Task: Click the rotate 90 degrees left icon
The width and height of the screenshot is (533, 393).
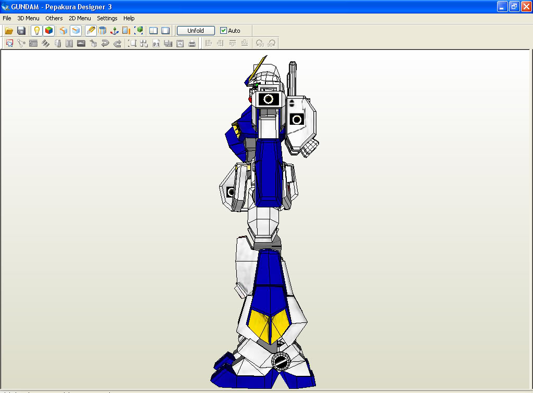Action: pos(260,44)
